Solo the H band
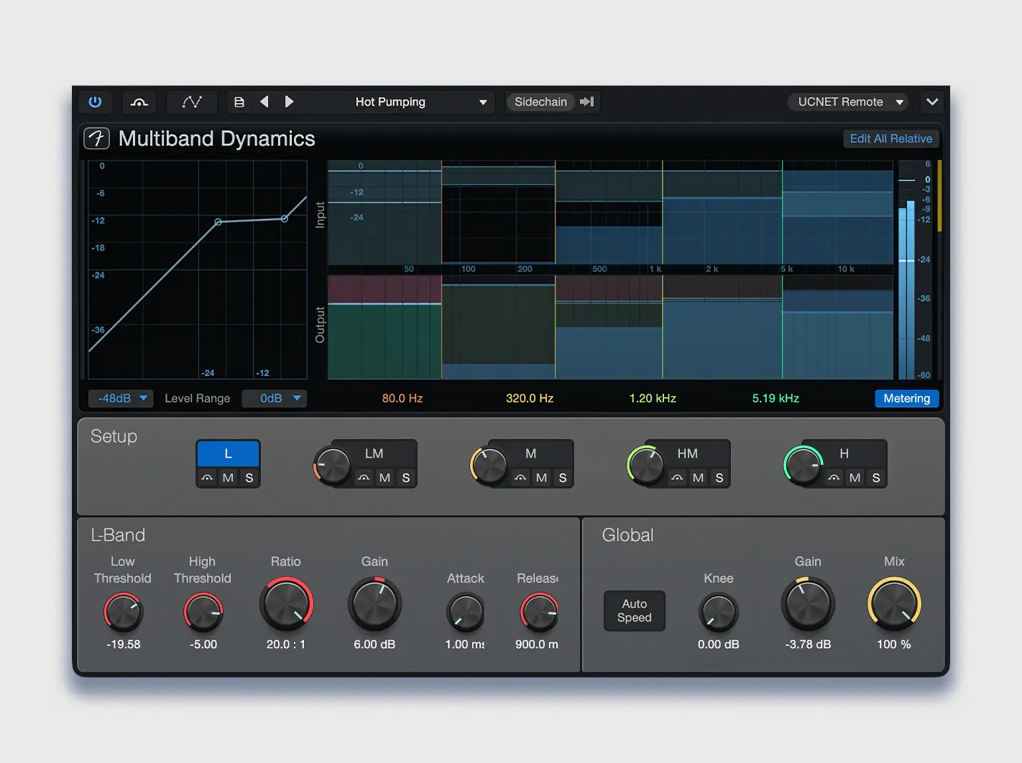This screenshot has height=763, width=1022. pos(875,478)
